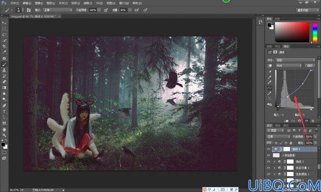Image resolution: width=321 pixels, height=192 pixels.
Task: Select the Clone Stamp tool
Action: tap(4, 70)
